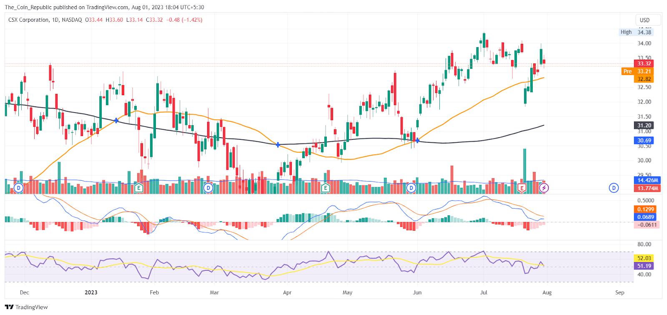The width and height of the screenshot is (667, 315).
Task: Click the 34.00 price axis label
Action: coord(644,43)
